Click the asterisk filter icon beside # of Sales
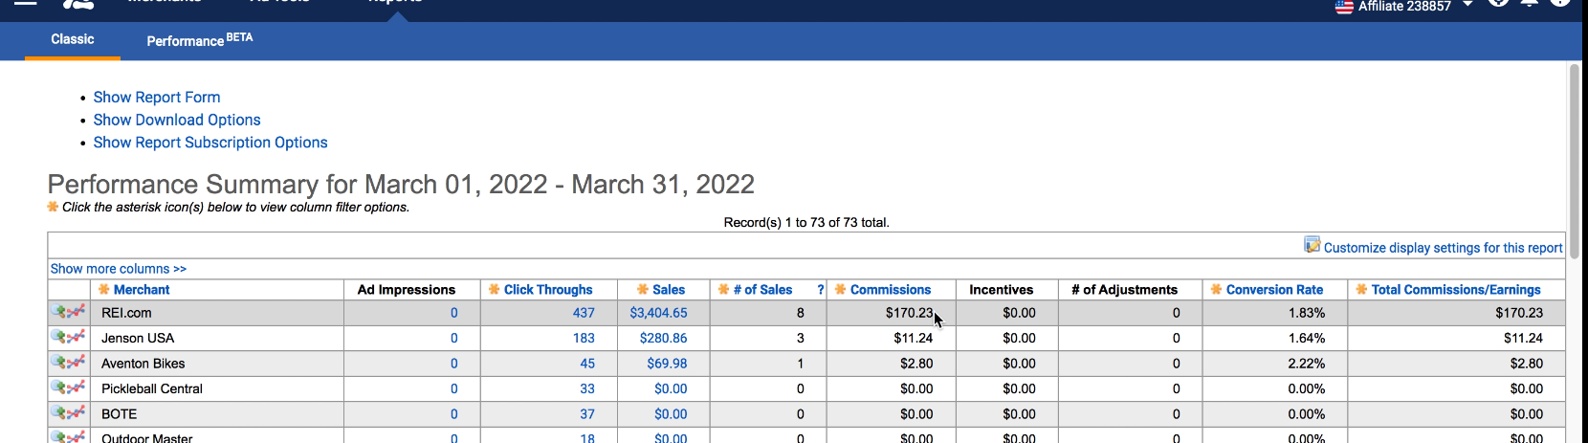The height and width of the screenshot is (443, 1588). pyautogui.click(x=723, y=289)
